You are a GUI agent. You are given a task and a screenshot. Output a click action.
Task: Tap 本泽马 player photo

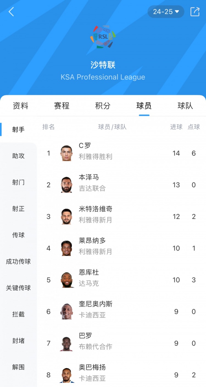66,185
